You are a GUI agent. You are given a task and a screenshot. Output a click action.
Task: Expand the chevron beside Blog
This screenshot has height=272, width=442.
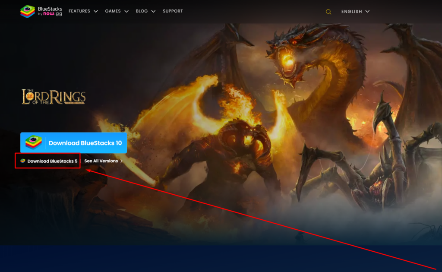153,11
